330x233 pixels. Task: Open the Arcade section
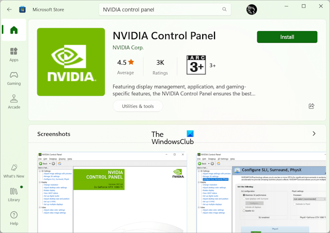click(14, 102)
